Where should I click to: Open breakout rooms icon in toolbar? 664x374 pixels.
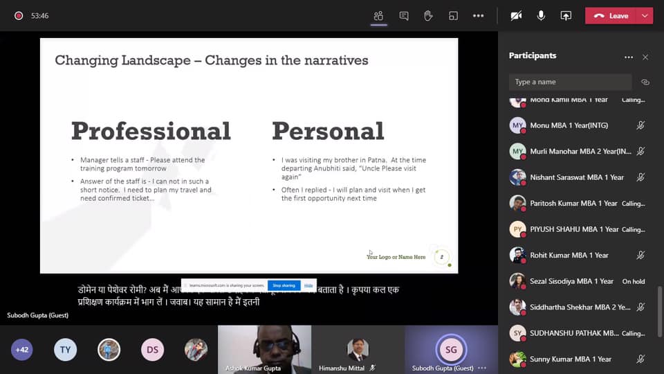pyautogui.click(x=453, y=16)
